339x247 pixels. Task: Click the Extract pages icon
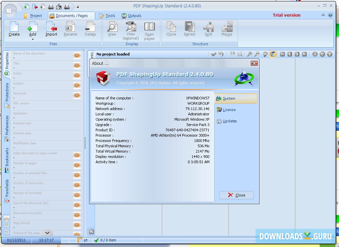click(189, 29)
